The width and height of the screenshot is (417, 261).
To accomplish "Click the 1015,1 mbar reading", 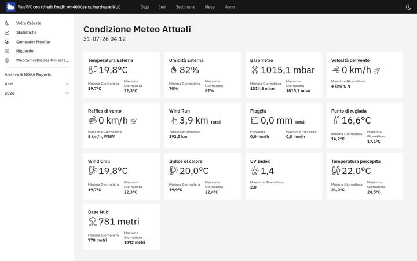I will [x=288, y=70].
